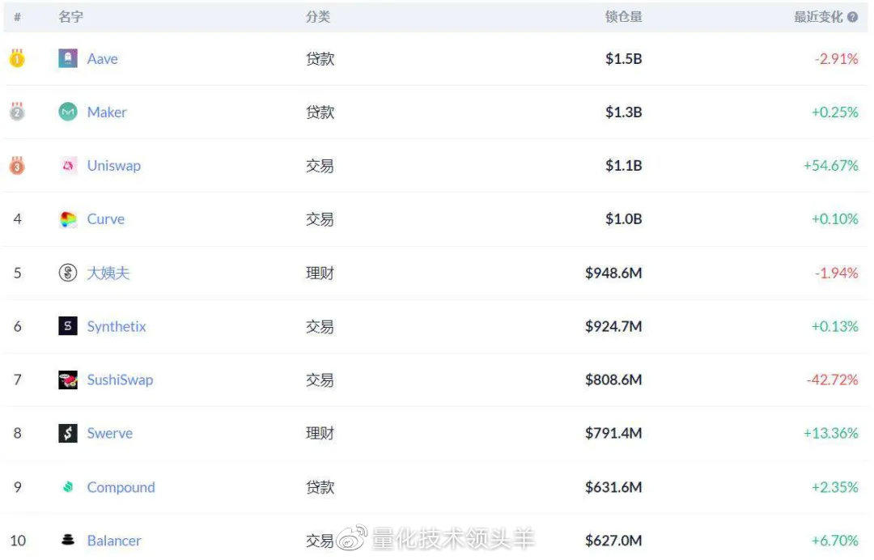Click the Balancer stacked-stones logo icon
The width and height of the screenshot is (874, 560).
(68, 540)
